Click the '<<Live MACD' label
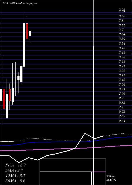This screenshot has height=185, width=132. point(111,178)
